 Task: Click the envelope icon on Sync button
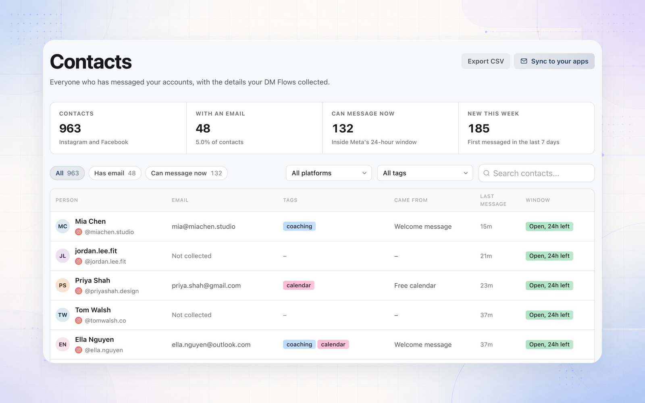coord(524,61)
